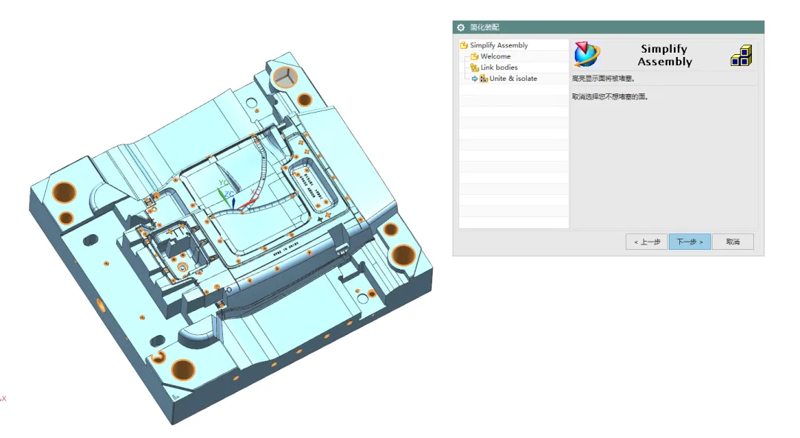This screenshot has height=438, width=800.
Task: Click the mold plate model body
Action: [230, 237]
